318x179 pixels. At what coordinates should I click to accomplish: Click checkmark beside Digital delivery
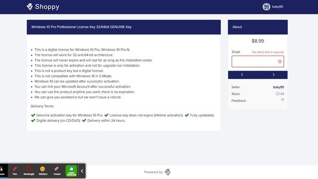pyautogui.click(x=33, y=120)
